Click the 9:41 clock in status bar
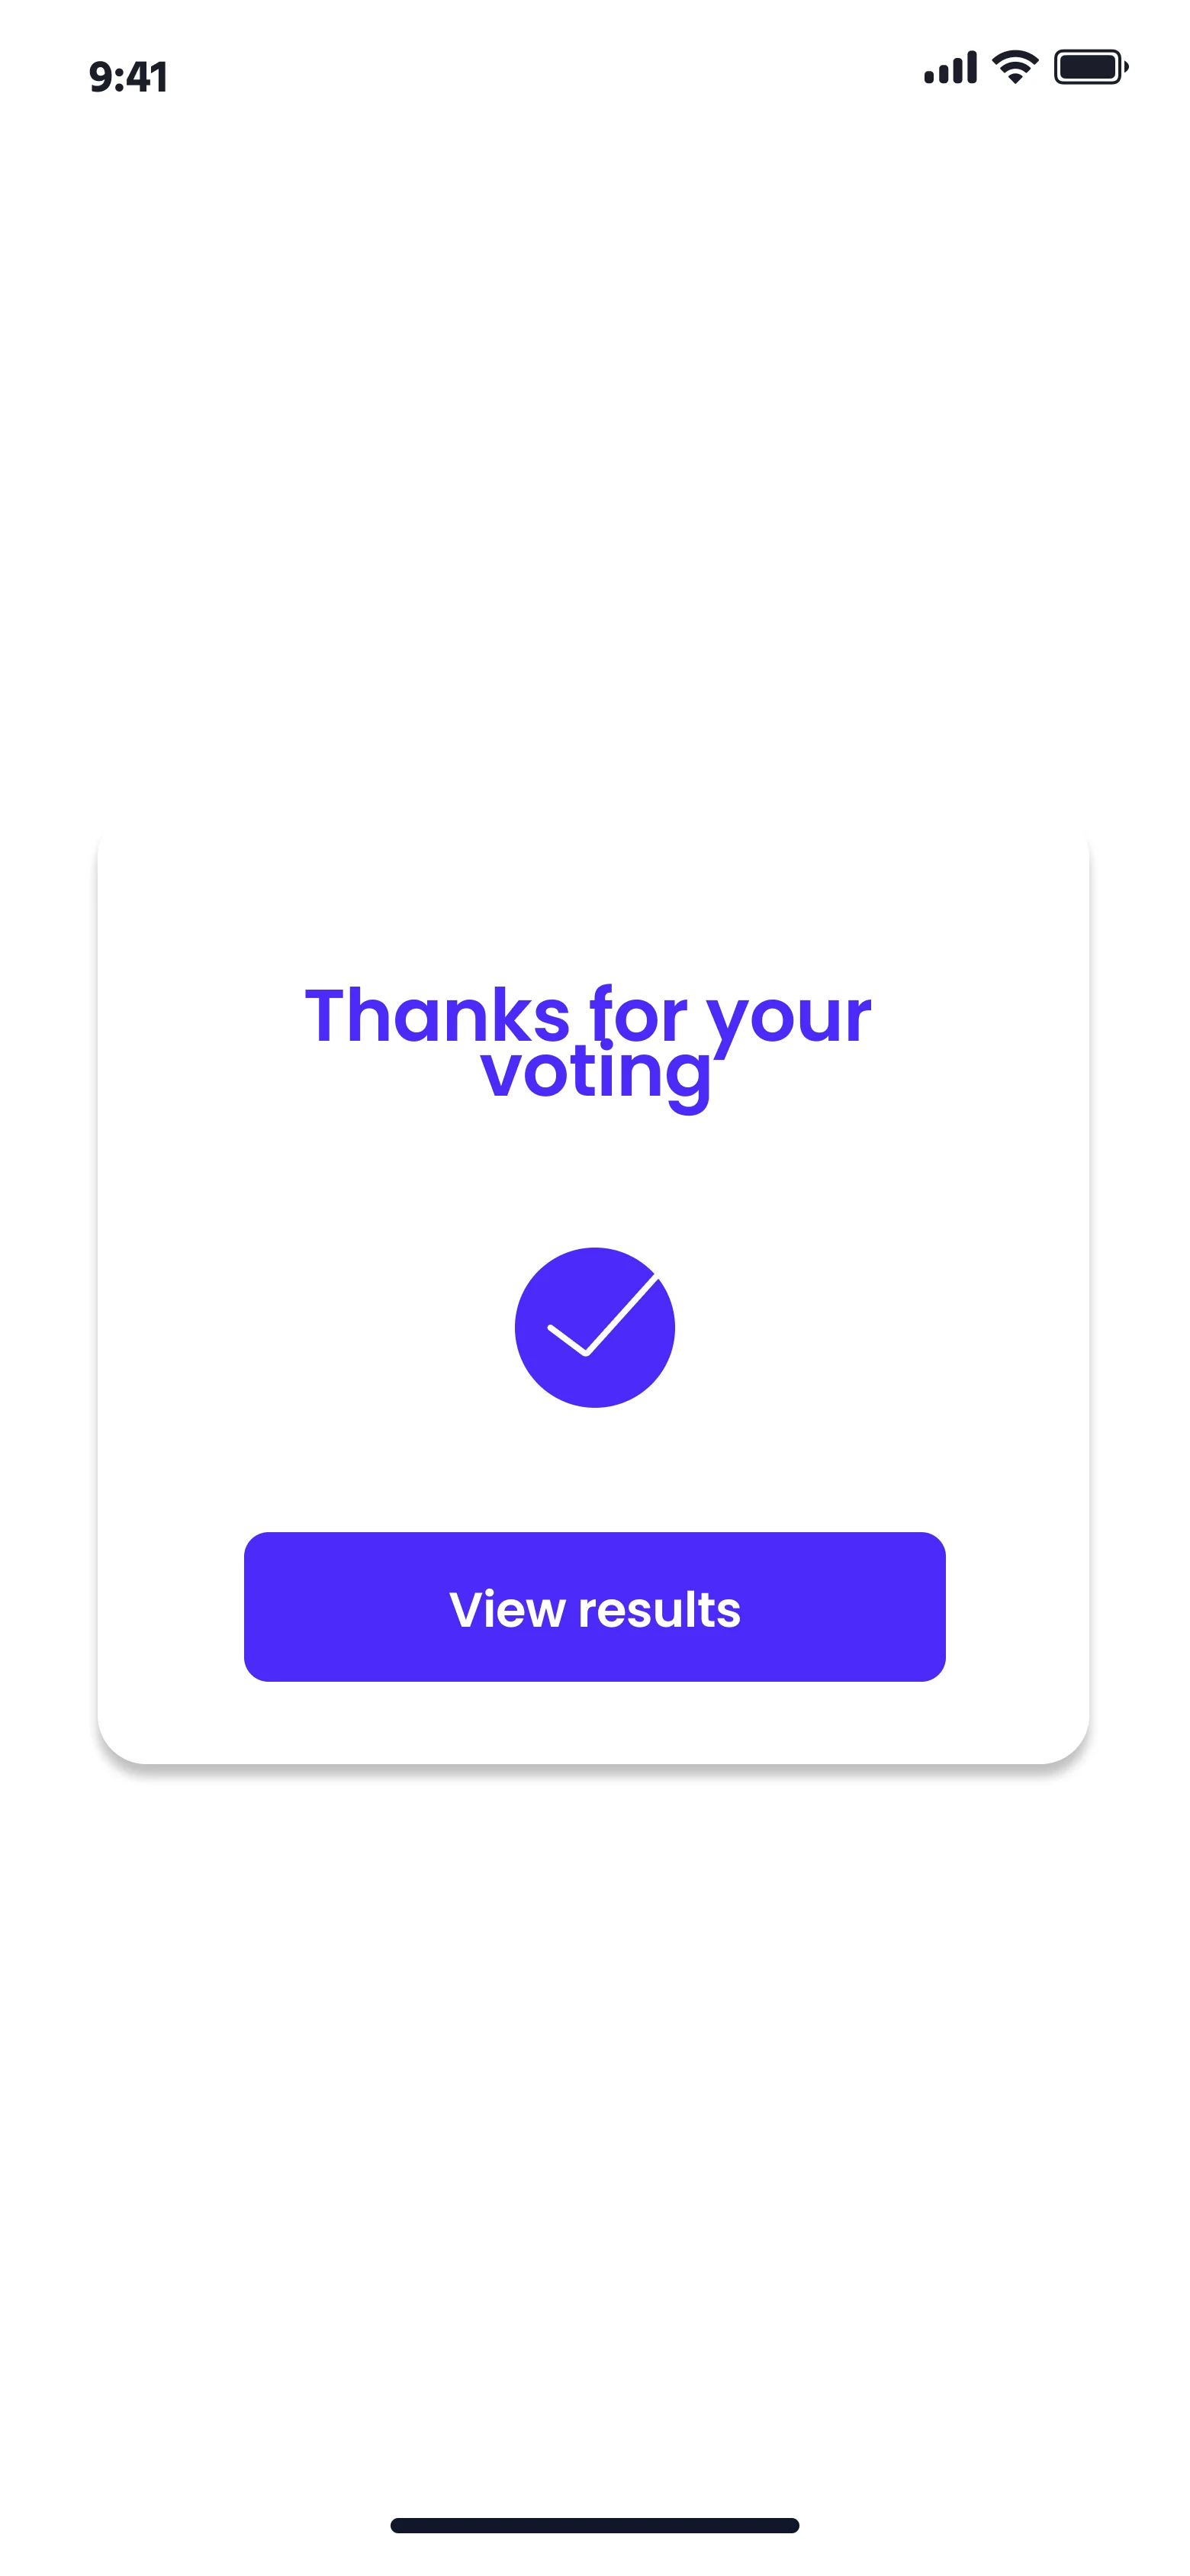Image resolution: width=1190 pixels, height=2576 pixels. coord(128,77)
